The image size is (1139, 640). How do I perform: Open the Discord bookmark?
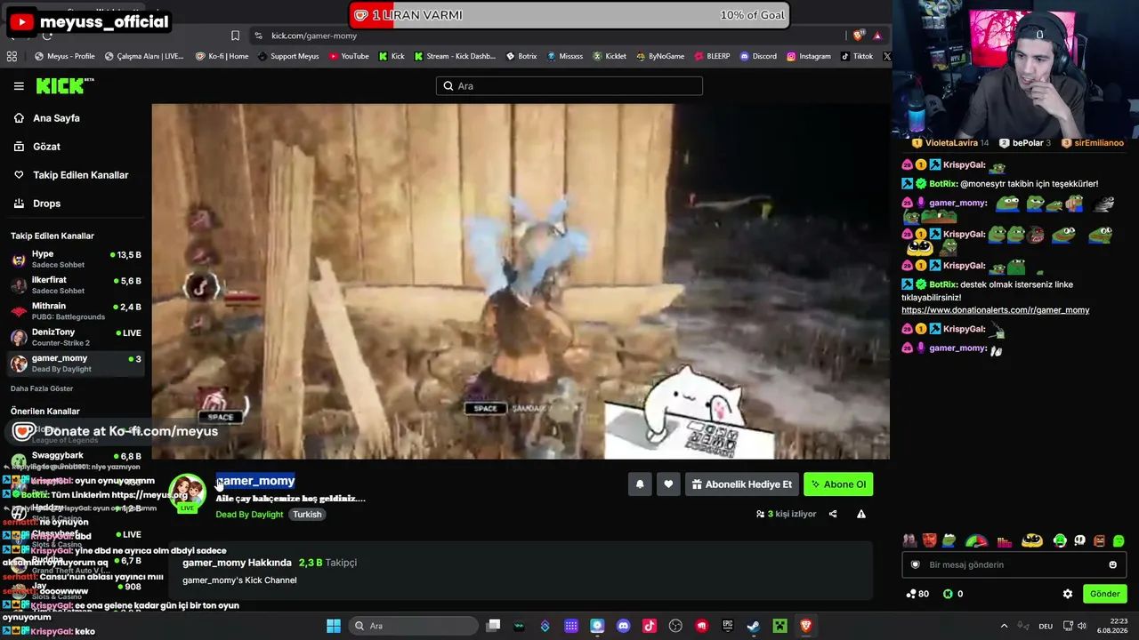758,56
